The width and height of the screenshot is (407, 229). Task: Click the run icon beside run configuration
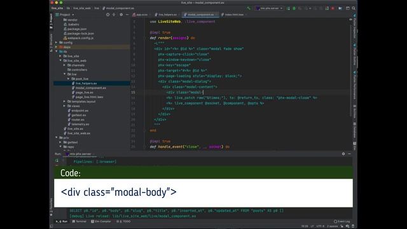288,8
